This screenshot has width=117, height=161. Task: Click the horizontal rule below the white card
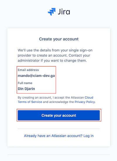pos(59,155)
